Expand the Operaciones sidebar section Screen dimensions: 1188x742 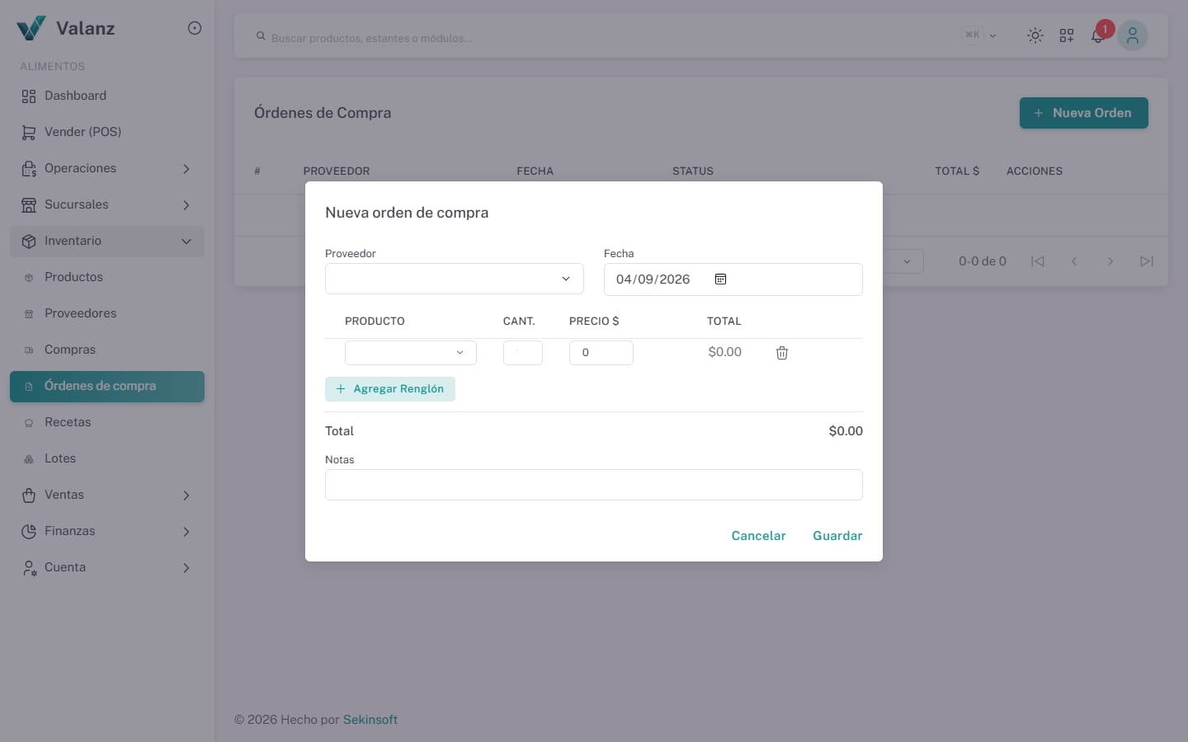click(107, 168)
